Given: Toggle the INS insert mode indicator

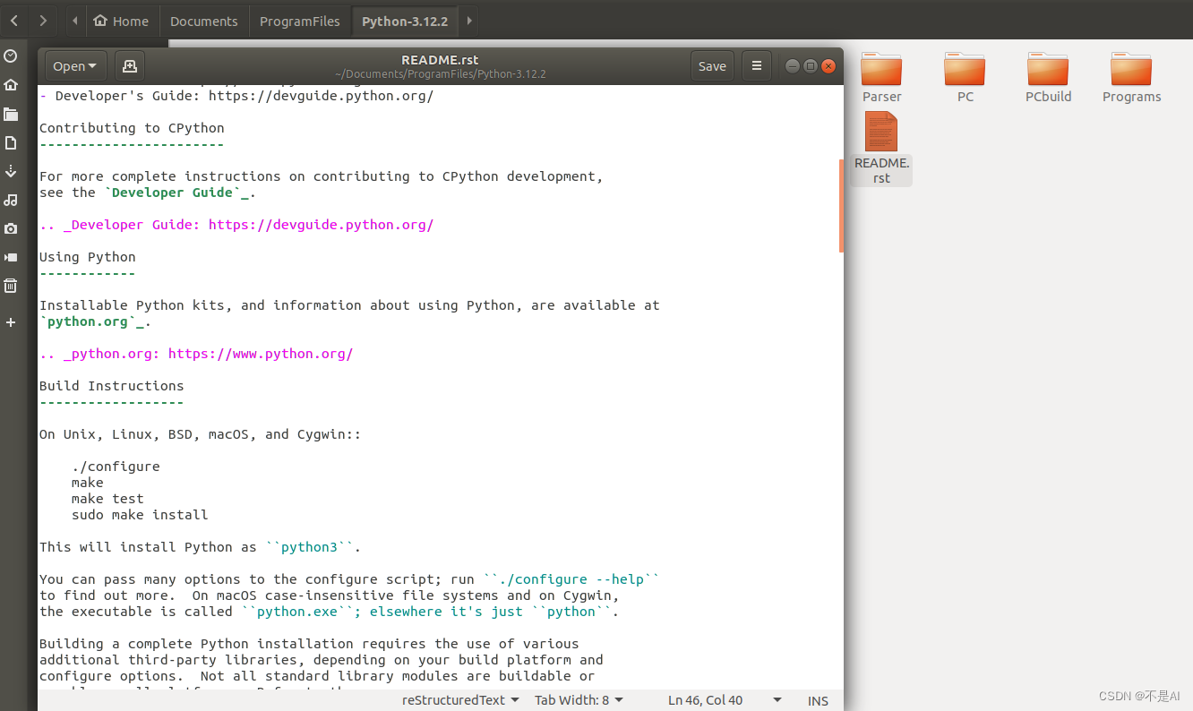Looking at the screenshot, I should (818, 700).
